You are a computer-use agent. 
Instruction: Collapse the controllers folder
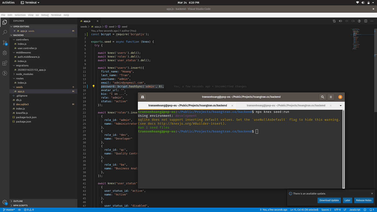click(x=21, y=40)
